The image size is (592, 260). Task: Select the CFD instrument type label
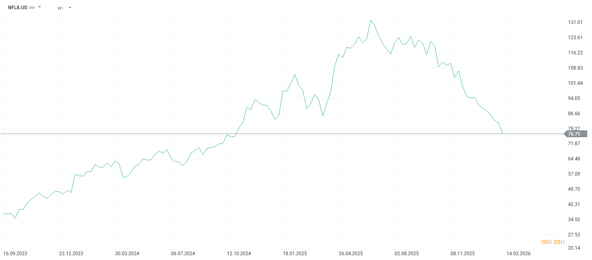click(32, 8)
